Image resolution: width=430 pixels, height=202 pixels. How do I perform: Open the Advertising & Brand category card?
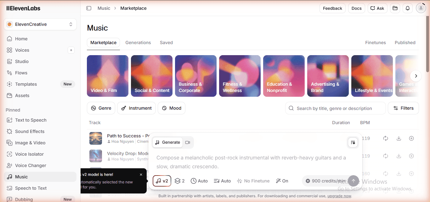[328, 76]
